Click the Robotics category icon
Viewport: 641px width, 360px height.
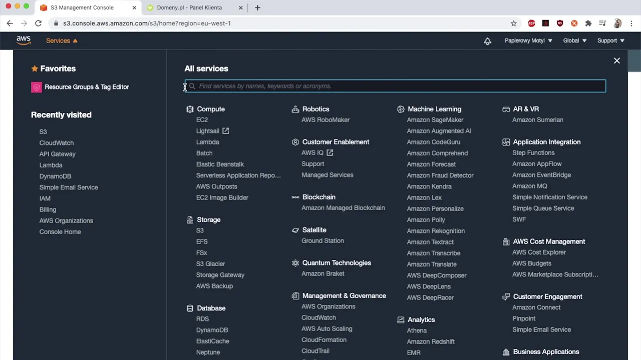click(295, 109)
